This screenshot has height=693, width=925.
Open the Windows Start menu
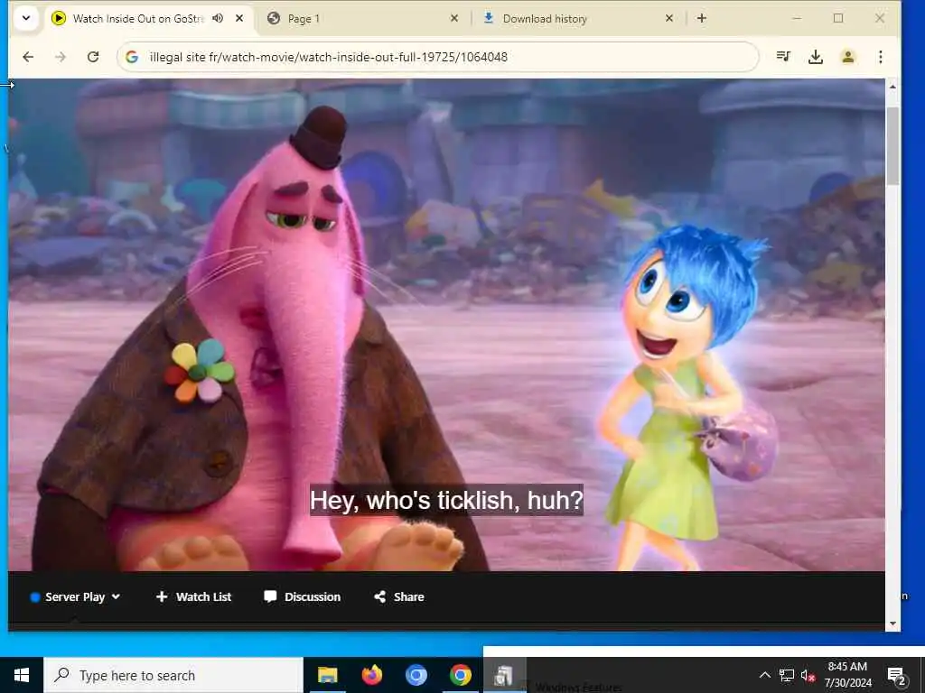22,675
